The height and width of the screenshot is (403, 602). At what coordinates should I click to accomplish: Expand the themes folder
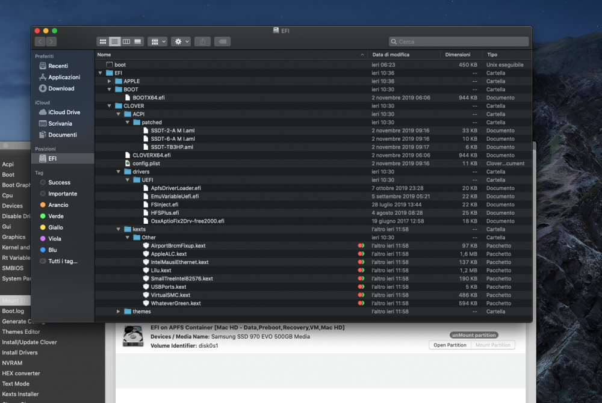[118, 312]
